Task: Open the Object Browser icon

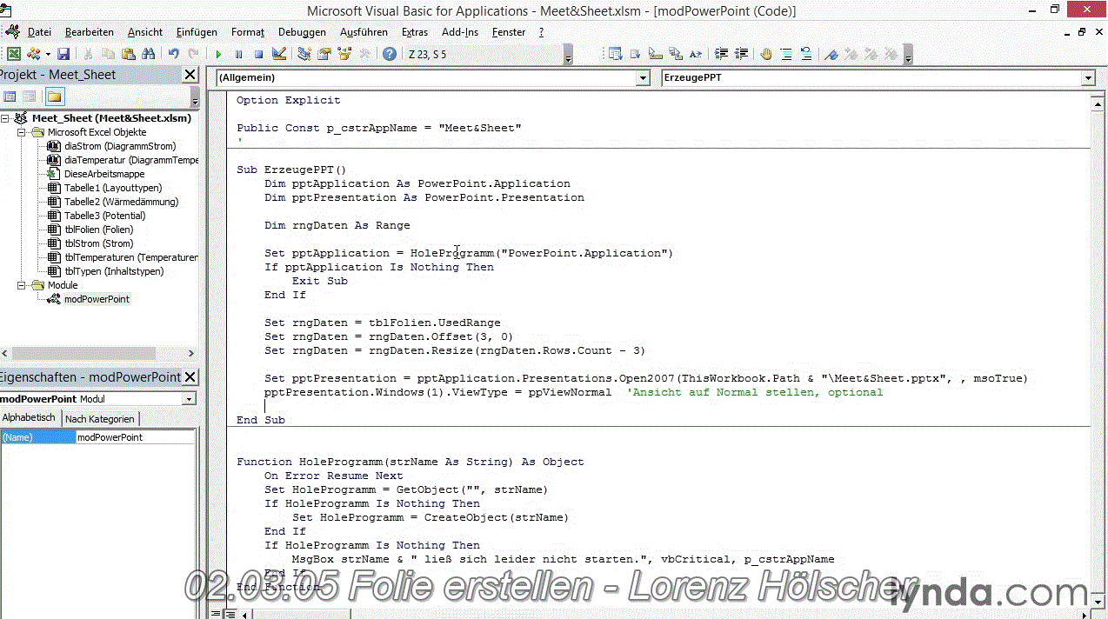Action: click(x=344, y=54)
